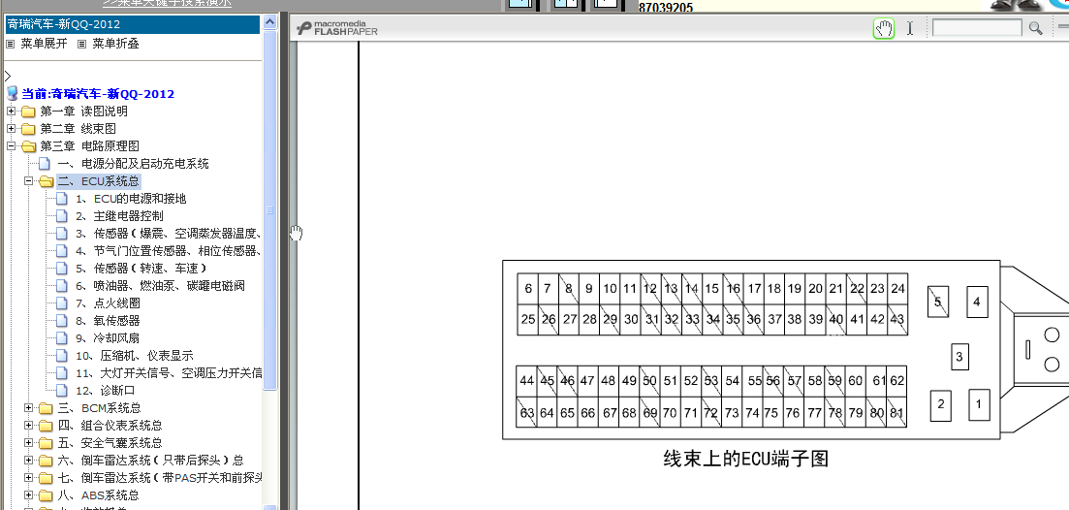Viewport: 1069px width, 510px height.
Task: Click ECU terminal pin 44 in diagram
Action: click(526, 381)
